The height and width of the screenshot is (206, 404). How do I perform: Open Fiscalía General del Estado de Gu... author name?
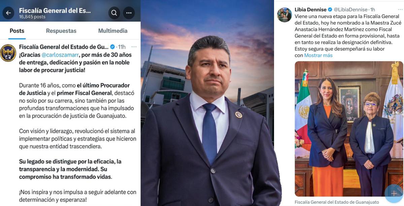pos(64,47)
